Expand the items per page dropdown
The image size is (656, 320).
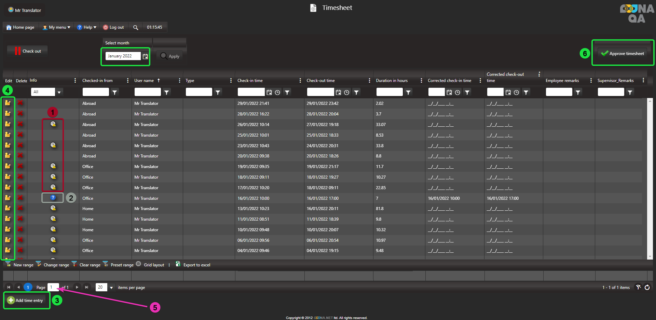coord(111,288)
